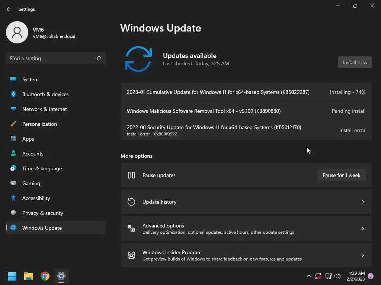Open Advanced options page
Image resolution: width=381 pixels, height=285 pixels.
click(246, 229)
